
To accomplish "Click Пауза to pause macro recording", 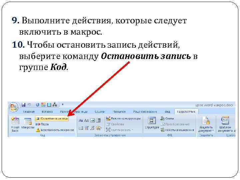I will click(42, 124).
